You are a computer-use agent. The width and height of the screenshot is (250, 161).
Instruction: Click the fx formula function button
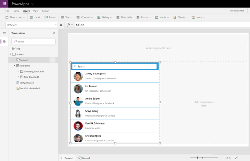(70, 25)
